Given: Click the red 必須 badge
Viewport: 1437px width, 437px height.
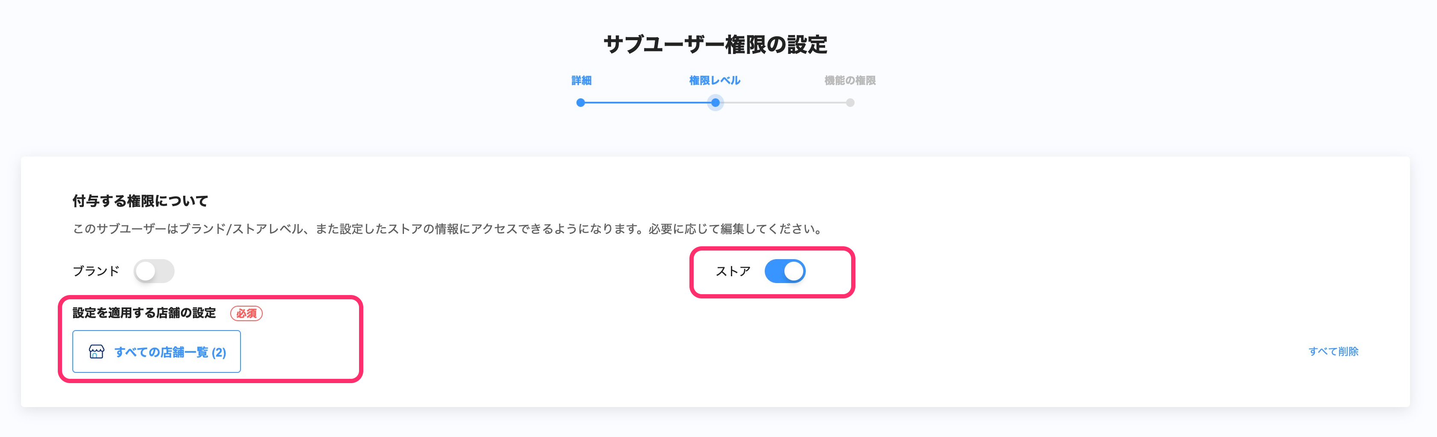Looking at the screenshot, I should pos(246,313).
